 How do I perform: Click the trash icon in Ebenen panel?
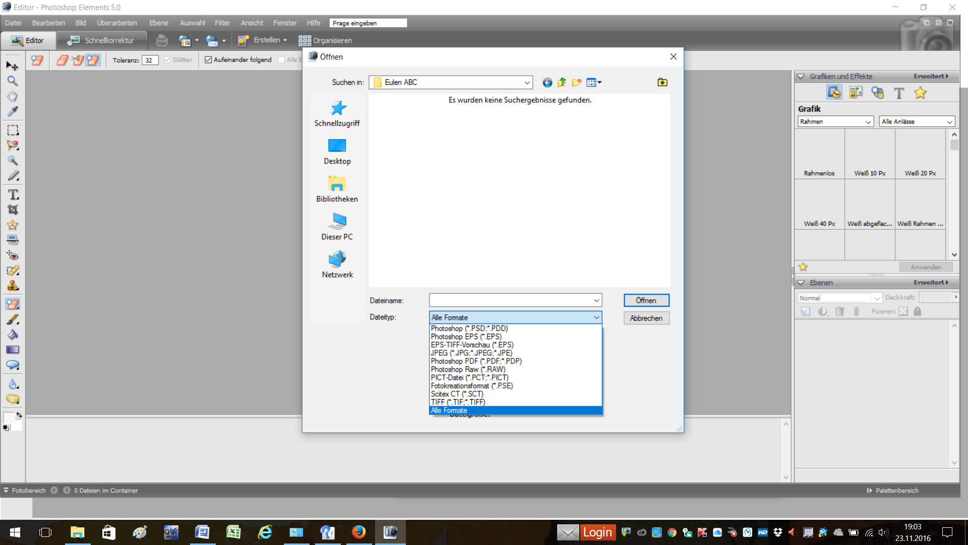[839, 311]
